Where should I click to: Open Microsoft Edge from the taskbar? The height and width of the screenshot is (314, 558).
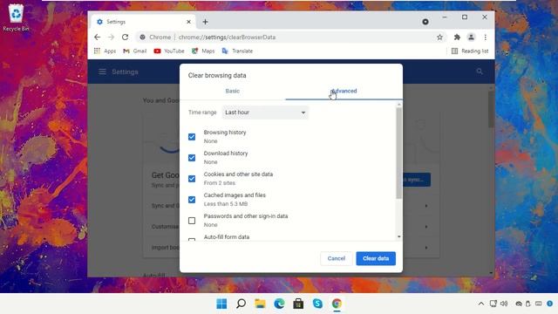[279, 304]
